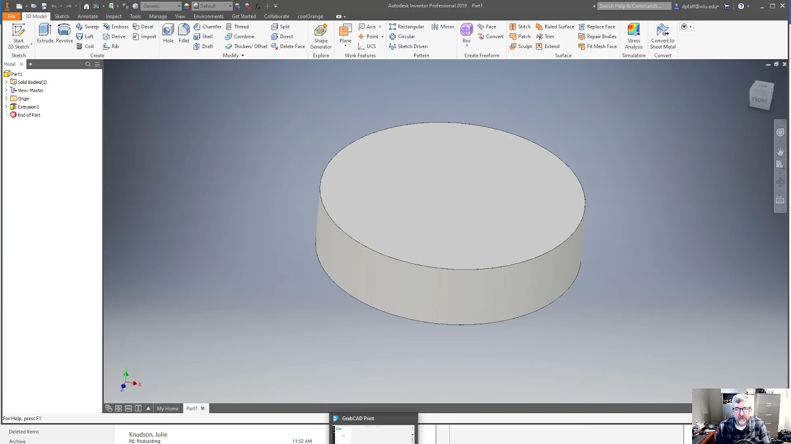
Task: Open the Generic material dropdown
Action: (161, 6)
